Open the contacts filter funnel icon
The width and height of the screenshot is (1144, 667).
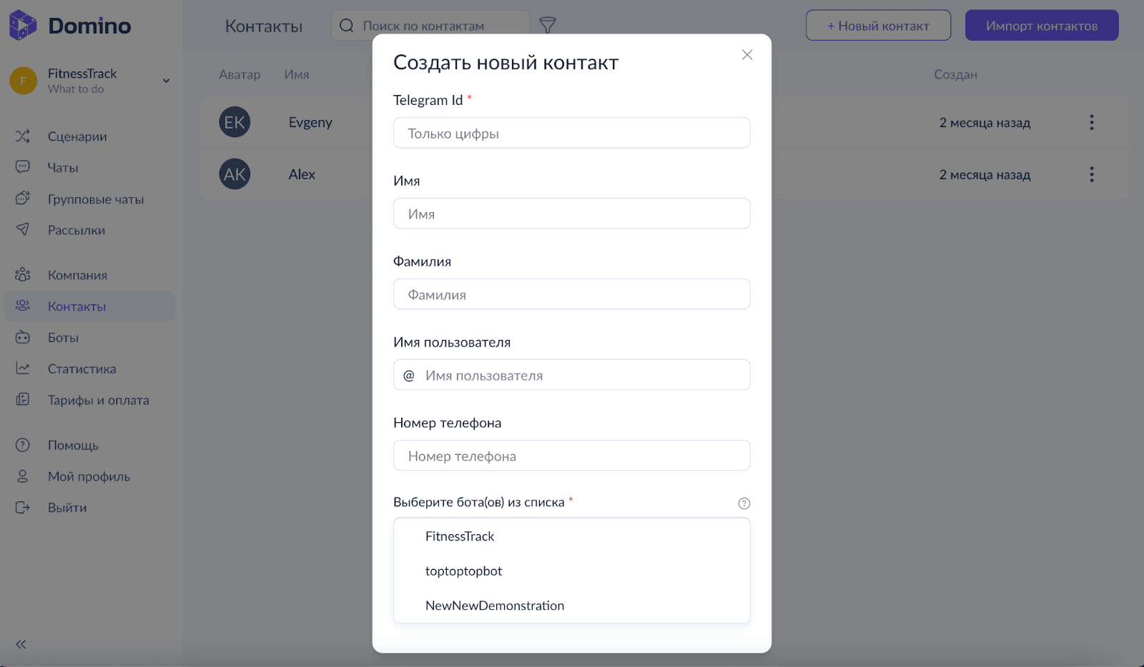(548, 25)
